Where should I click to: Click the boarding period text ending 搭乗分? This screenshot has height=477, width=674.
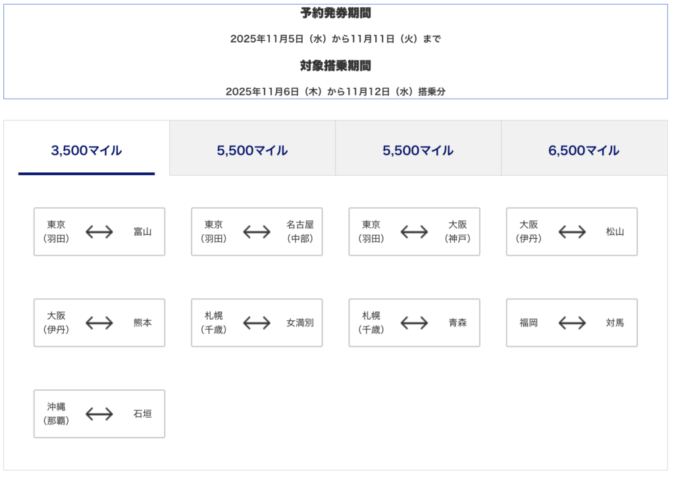point(336,91)
